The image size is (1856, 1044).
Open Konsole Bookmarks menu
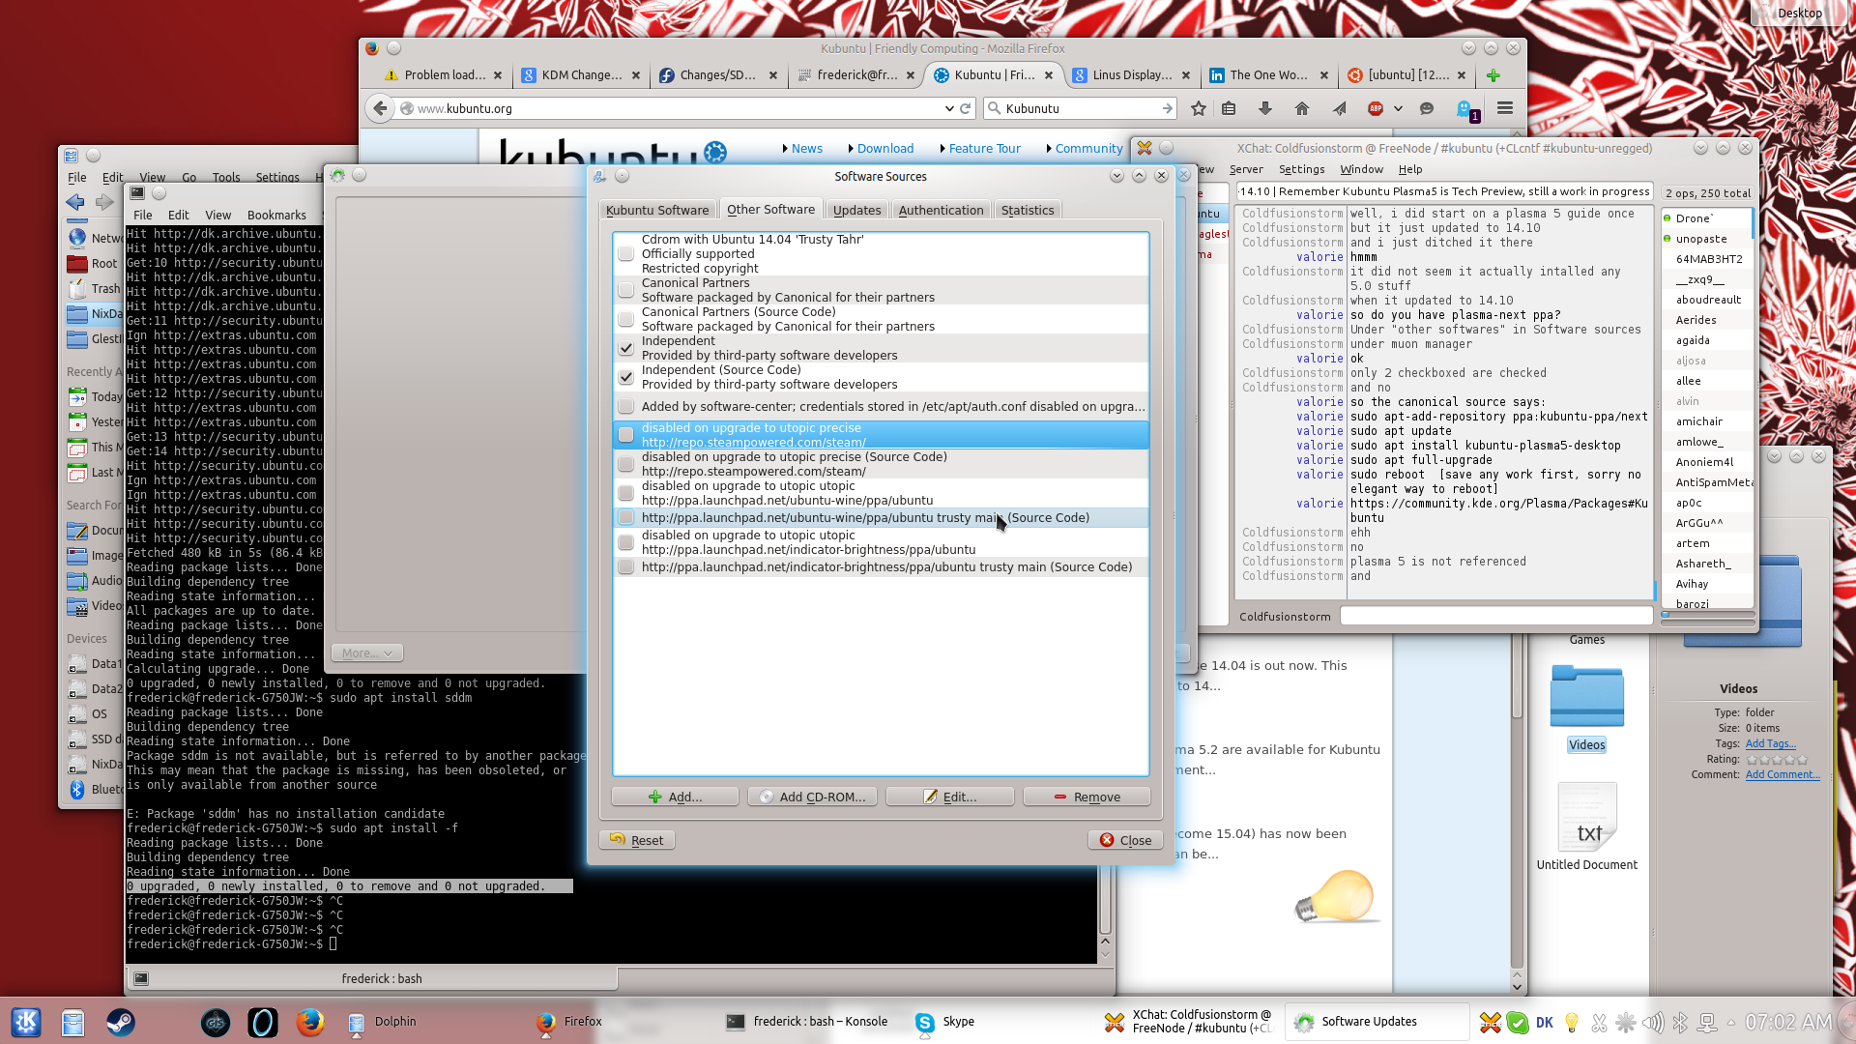click(276, 215)
